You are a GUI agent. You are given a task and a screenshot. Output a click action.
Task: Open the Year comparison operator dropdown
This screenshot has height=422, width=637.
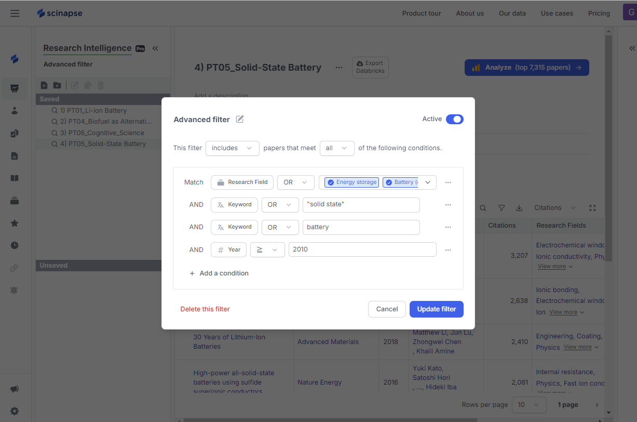click(267, 250)
